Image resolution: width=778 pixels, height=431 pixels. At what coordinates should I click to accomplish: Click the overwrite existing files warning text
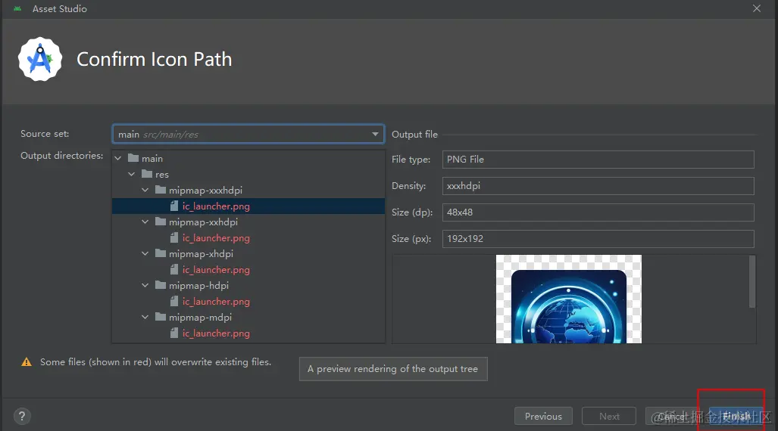point(156,362)
